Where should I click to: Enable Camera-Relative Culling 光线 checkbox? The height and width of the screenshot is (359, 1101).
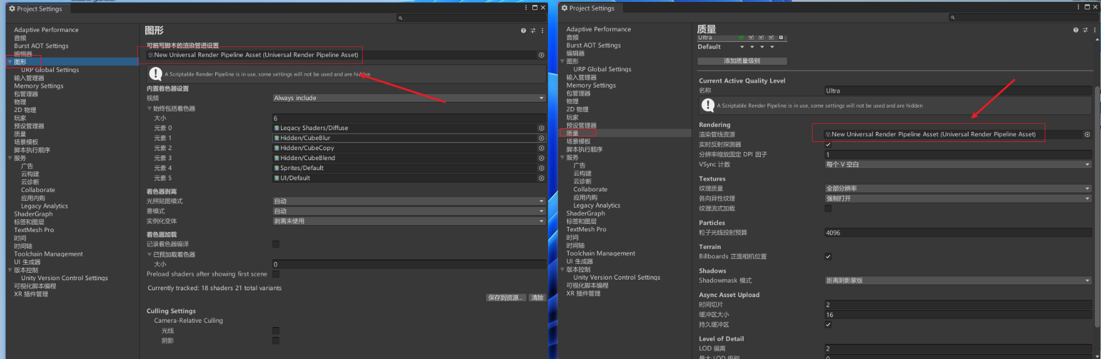tap(276, 331)
